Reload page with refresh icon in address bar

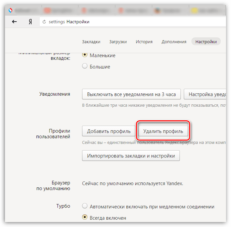pyautogui.click(x=44, y=22)
